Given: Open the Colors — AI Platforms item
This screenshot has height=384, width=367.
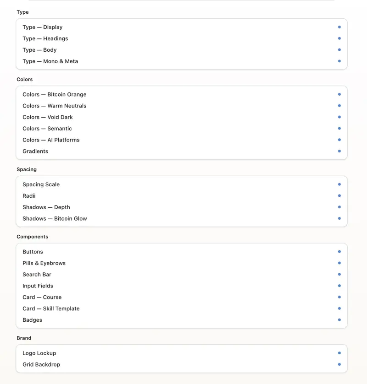Looking at the screenshot, I should coord(51,140).
